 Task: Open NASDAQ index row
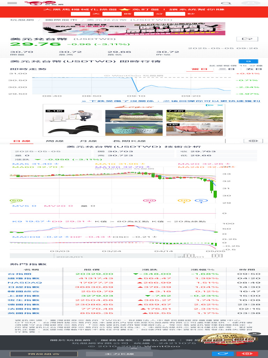(x=134, y=282)
